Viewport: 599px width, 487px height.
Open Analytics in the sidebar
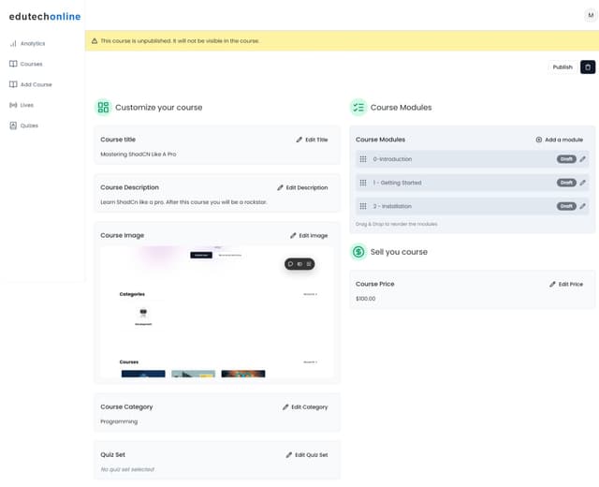27,44
